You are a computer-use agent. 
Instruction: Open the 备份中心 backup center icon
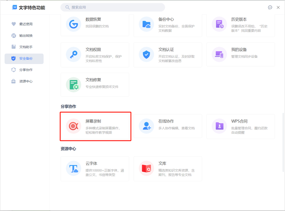point(146,24)
